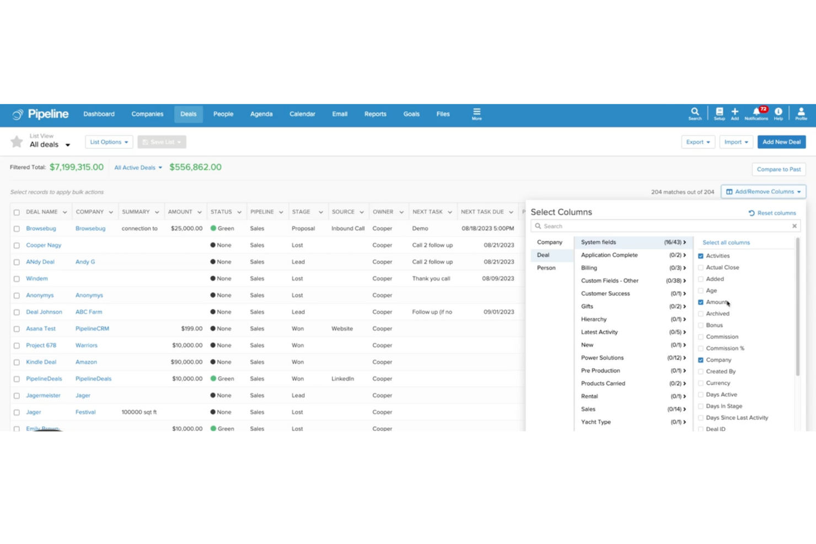
Task: Click the Add New Deal button
Action: pyautogui.click(x=781, y=142)
